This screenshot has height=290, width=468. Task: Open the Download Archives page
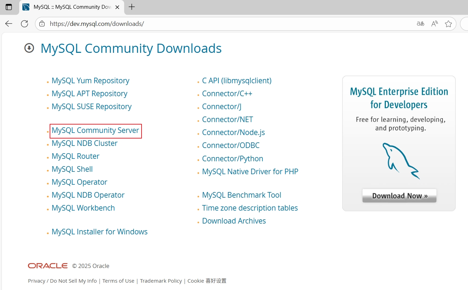point(234,221)
